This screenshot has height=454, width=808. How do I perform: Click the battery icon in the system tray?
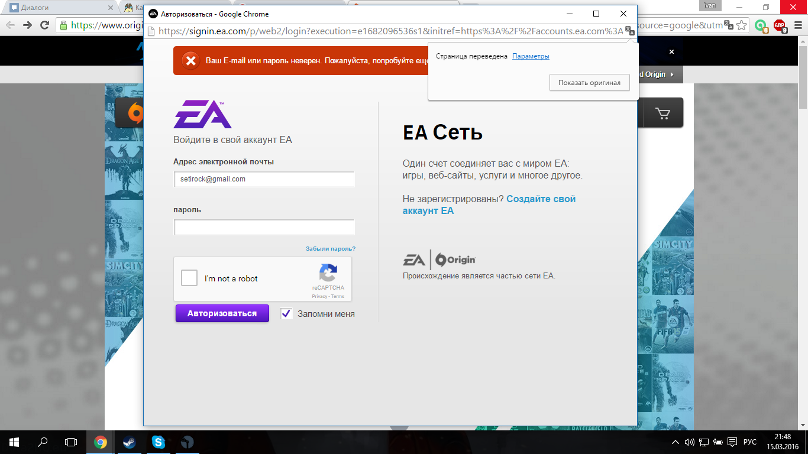718,442
